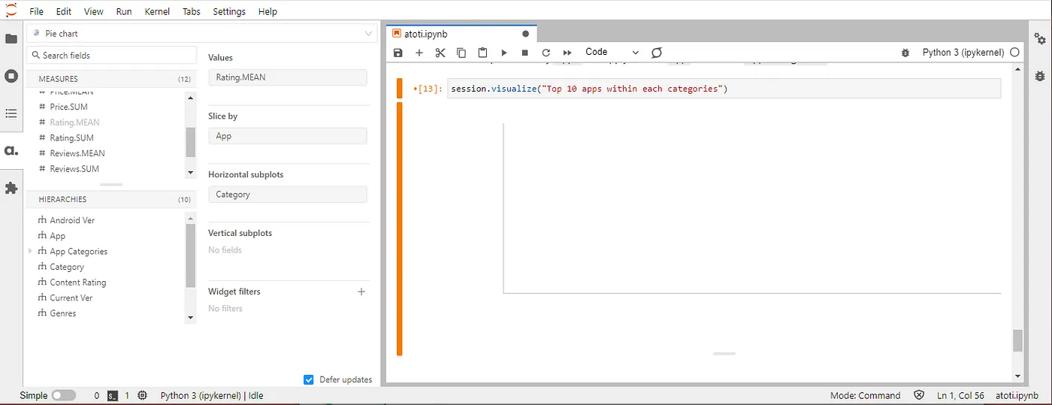
Task: Select the Price.SUM measure
Action: (68, 107)
